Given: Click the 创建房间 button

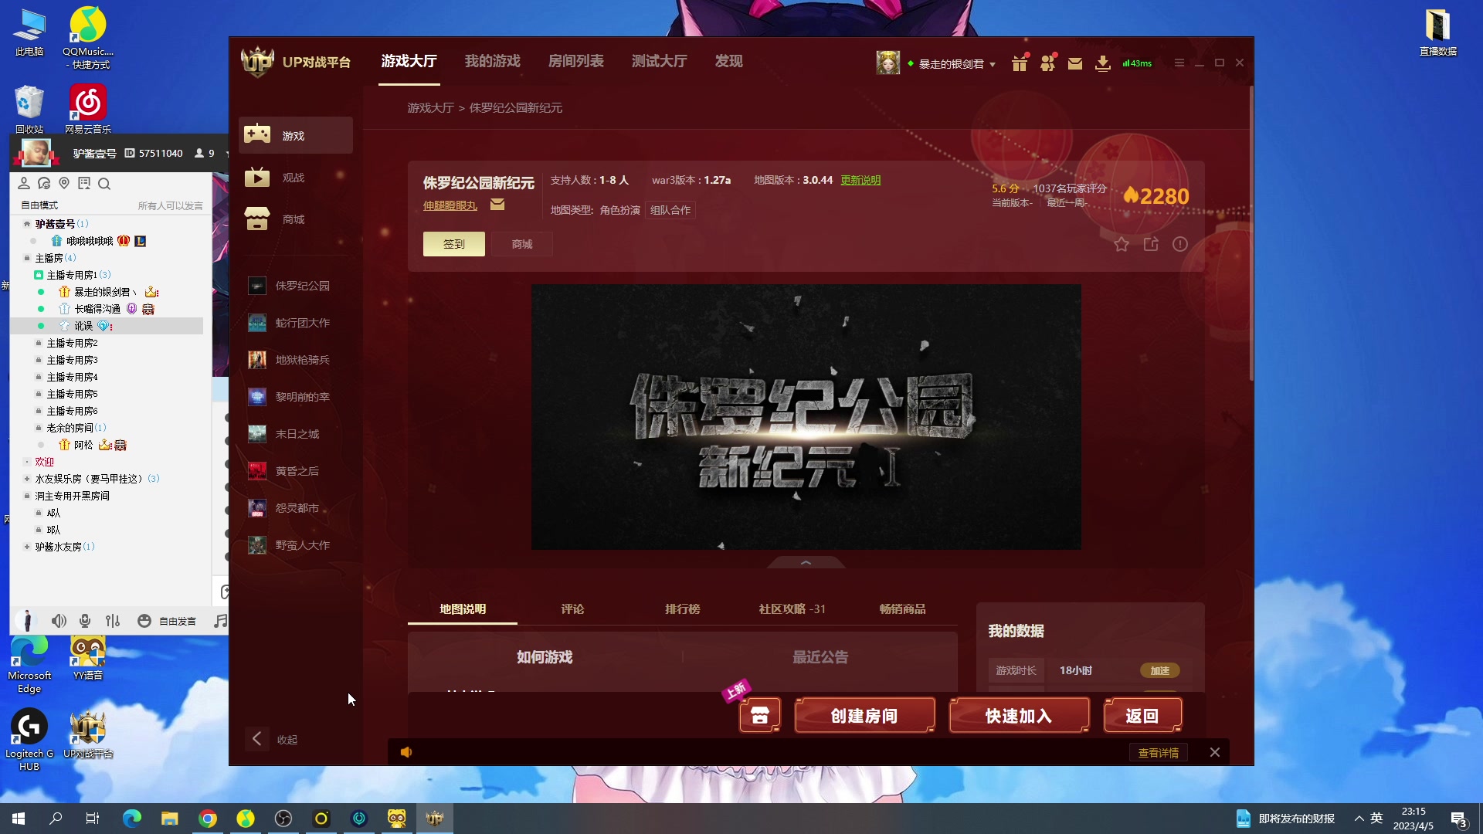Looking at the screenshot, I should [x=864, y=715].
